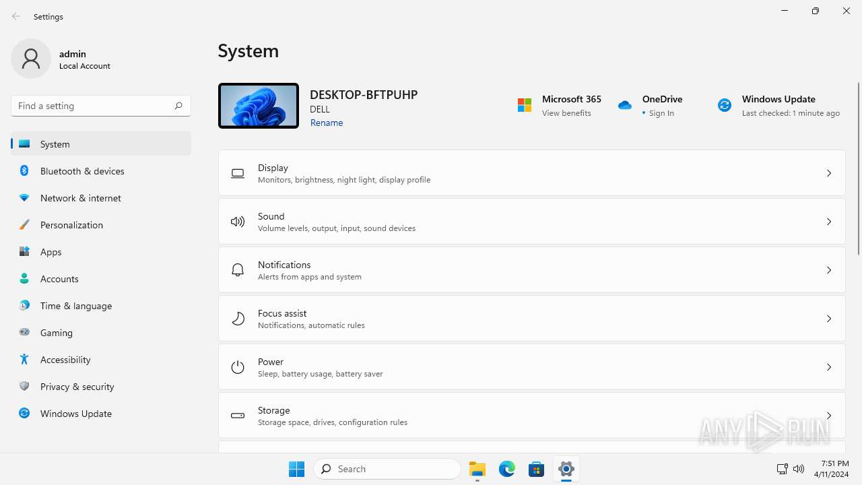Open File Explorer from taskbar

click(x=477, y=469)
